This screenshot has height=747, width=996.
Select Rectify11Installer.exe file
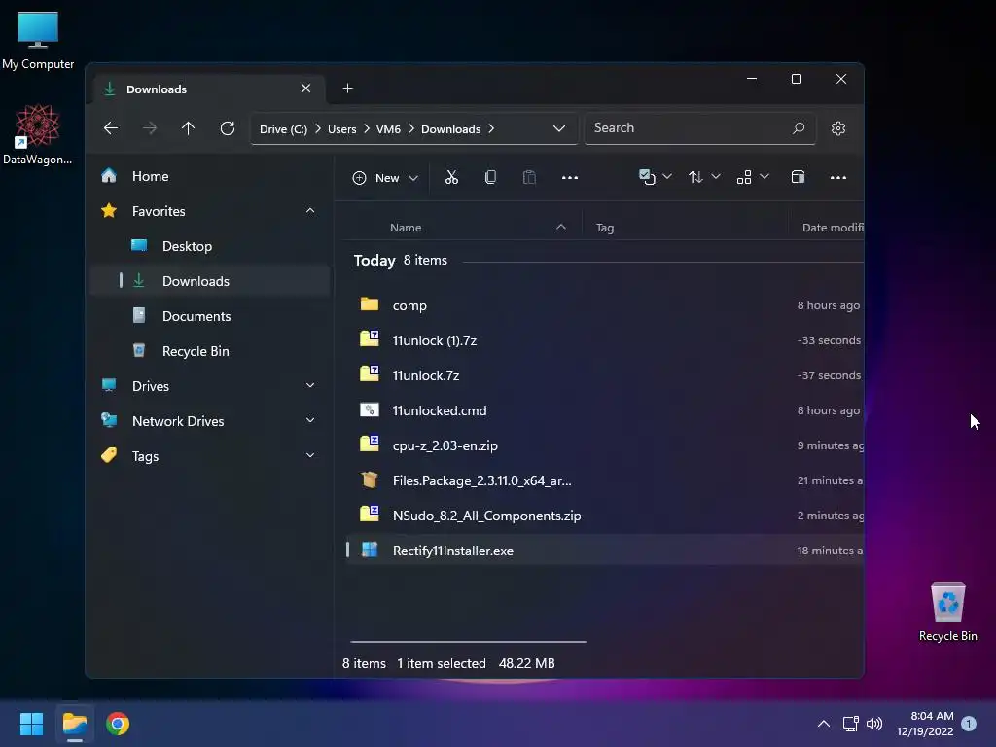pos(603,551)
